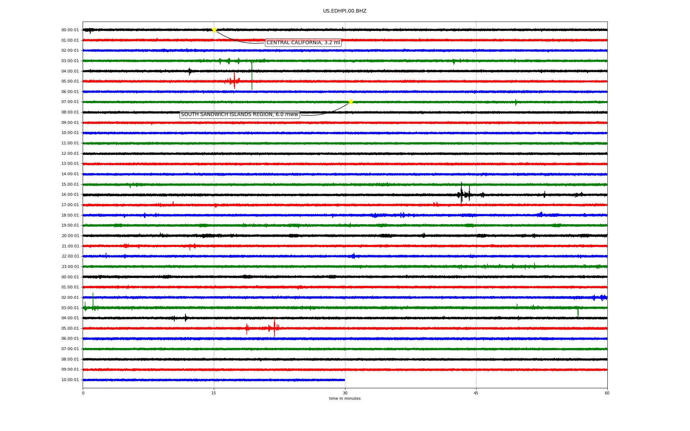Click the yellow star on the 00:00:01 trace

coord(214,30)
